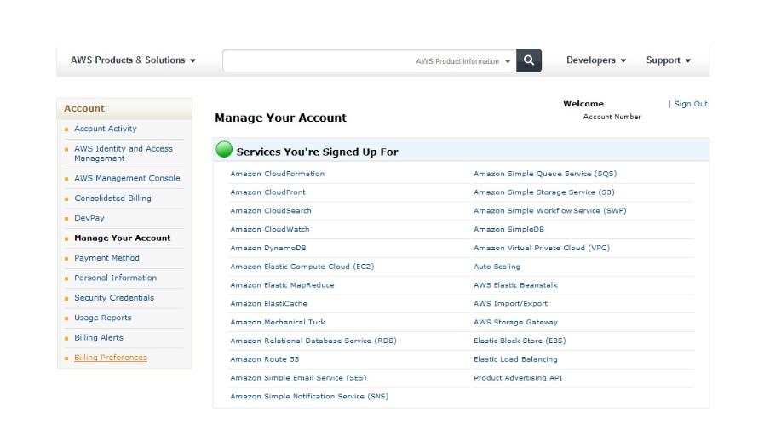This screenshot has width=764, height=430.
Task: Open Amazon CloudWatch link
Action: [269, 229]
